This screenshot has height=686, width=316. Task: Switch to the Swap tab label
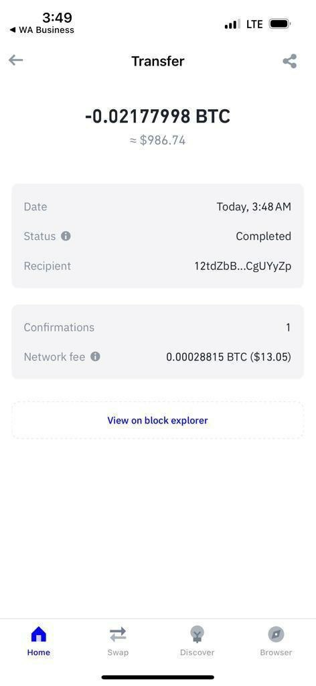pos(118,653)
